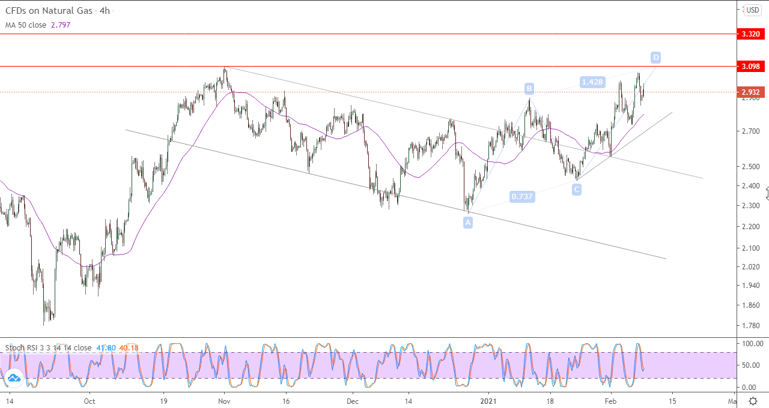Select the ABCD pattern point B label

tap(529, 89)
